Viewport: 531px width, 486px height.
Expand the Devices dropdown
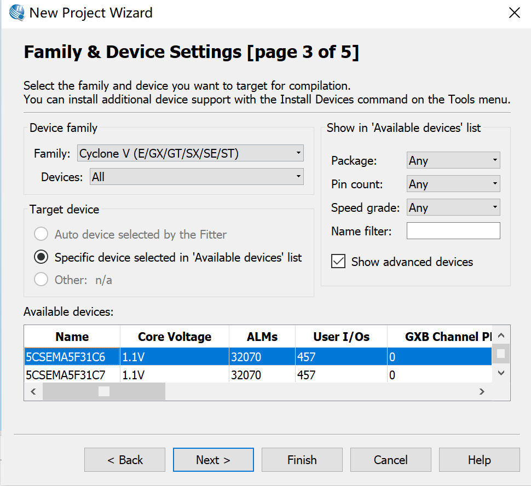[x=197, y=177]
